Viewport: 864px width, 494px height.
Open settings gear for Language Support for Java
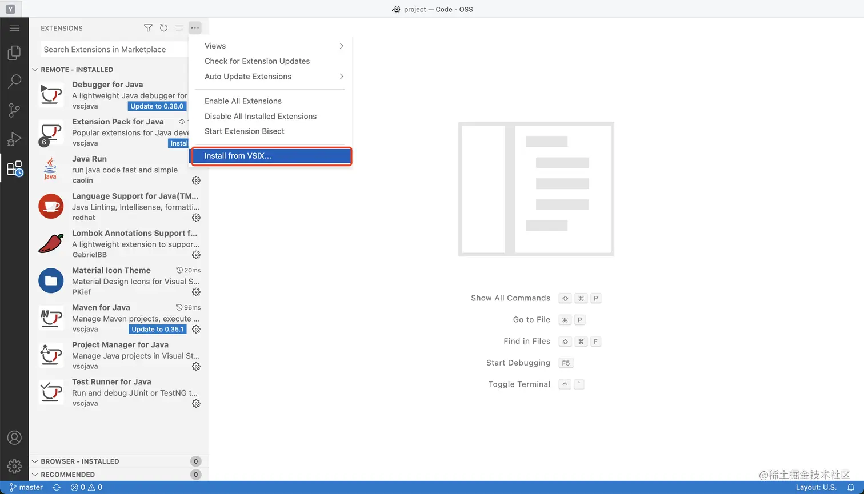[x=196, y=218]
